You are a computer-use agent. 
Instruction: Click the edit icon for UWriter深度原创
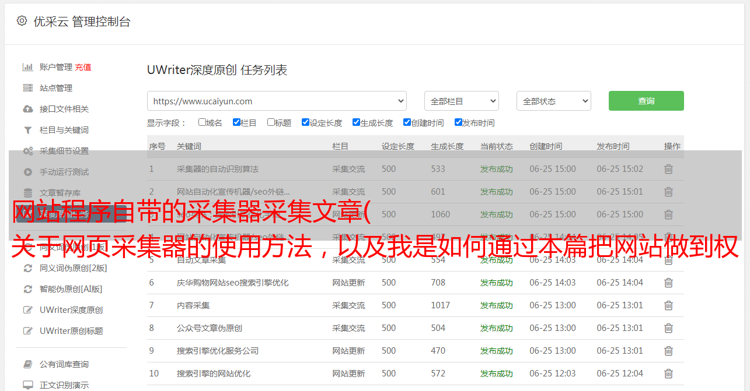(27, 310)
